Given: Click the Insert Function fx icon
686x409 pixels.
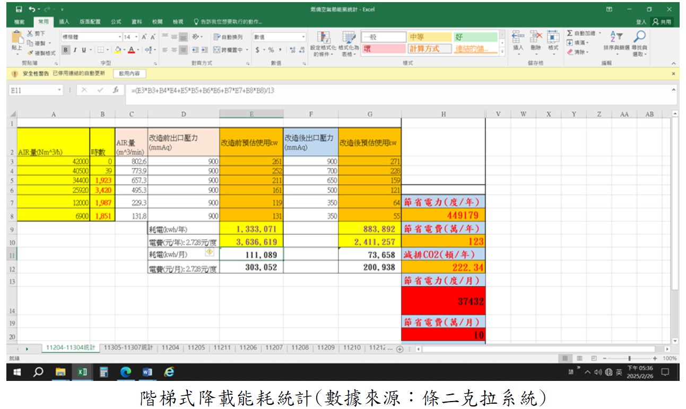Looking at the screenshot, I should [x=116, y=90].
